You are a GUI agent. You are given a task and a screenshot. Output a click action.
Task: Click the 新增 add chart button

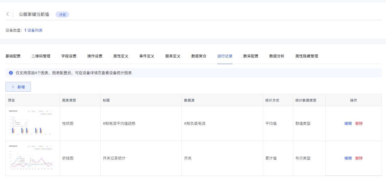[x=18, y=87]
